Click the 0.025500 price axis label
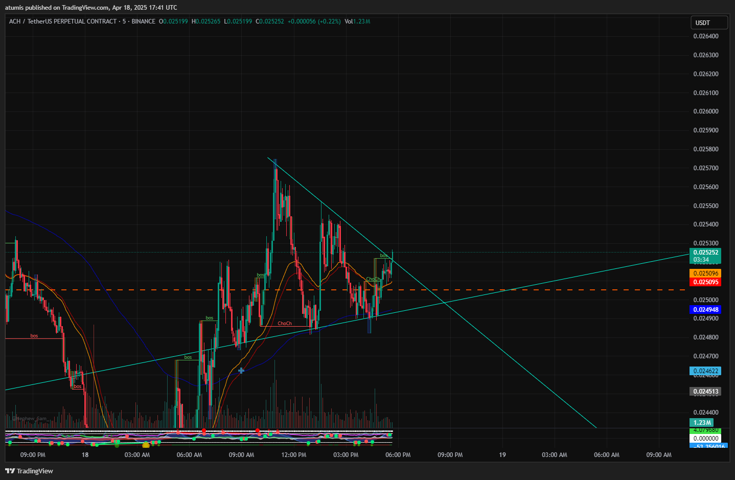This screenshot has width=735, height=480. [x=705, y=206]
